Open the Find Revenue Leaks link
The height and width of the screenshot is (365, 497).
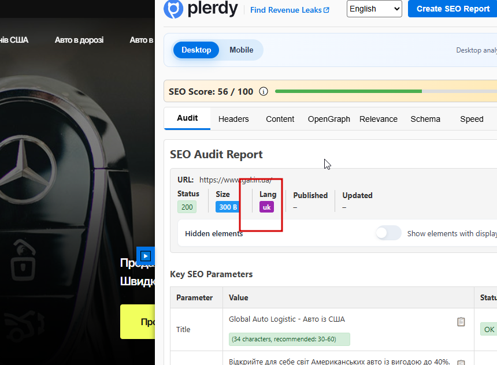[x=290, y=10]
